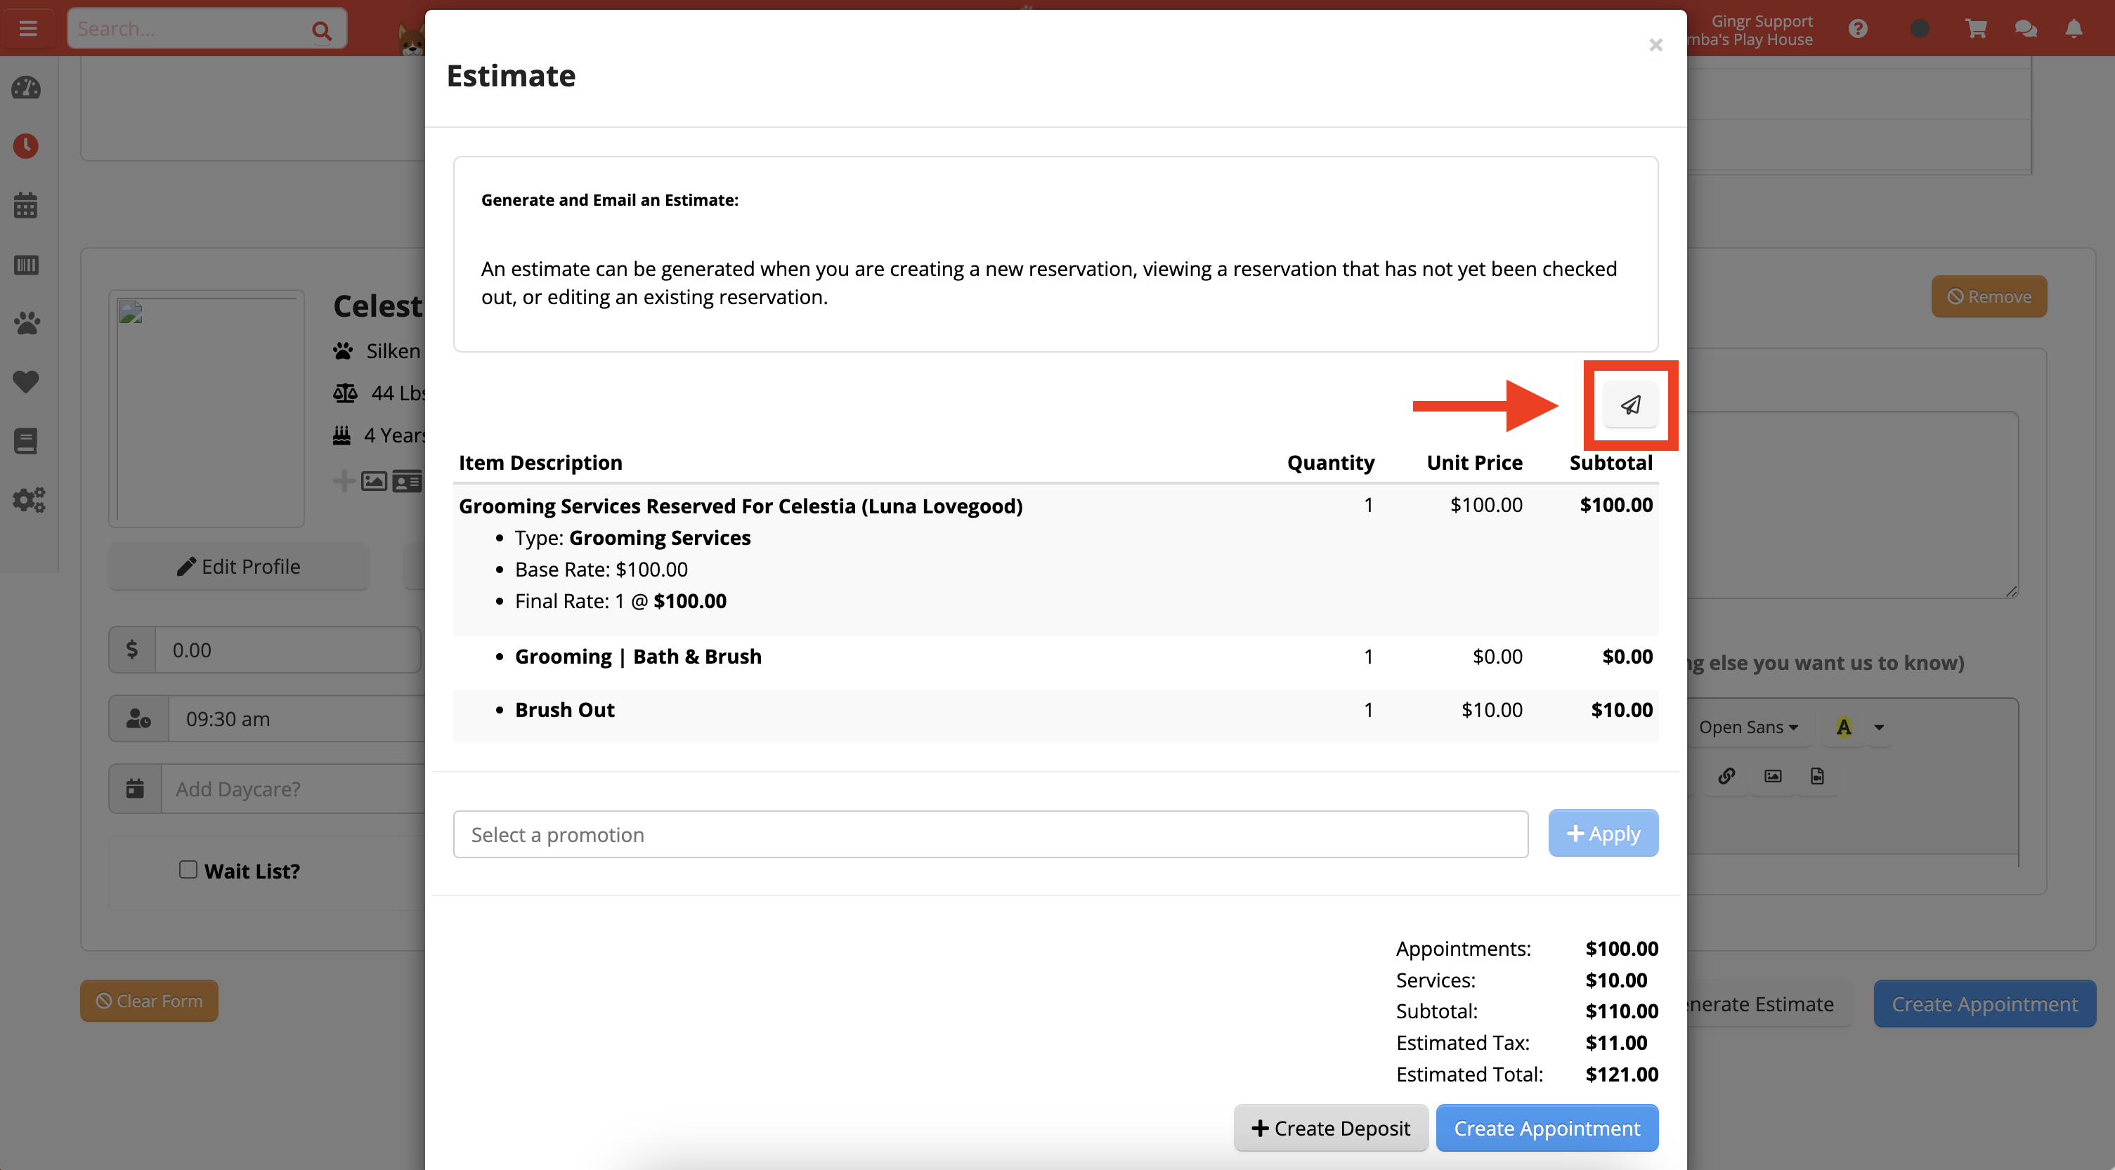Expand the font color dropdown arrow
The width and height of the screenshot is (2115, 1170).
[1878, 727]
